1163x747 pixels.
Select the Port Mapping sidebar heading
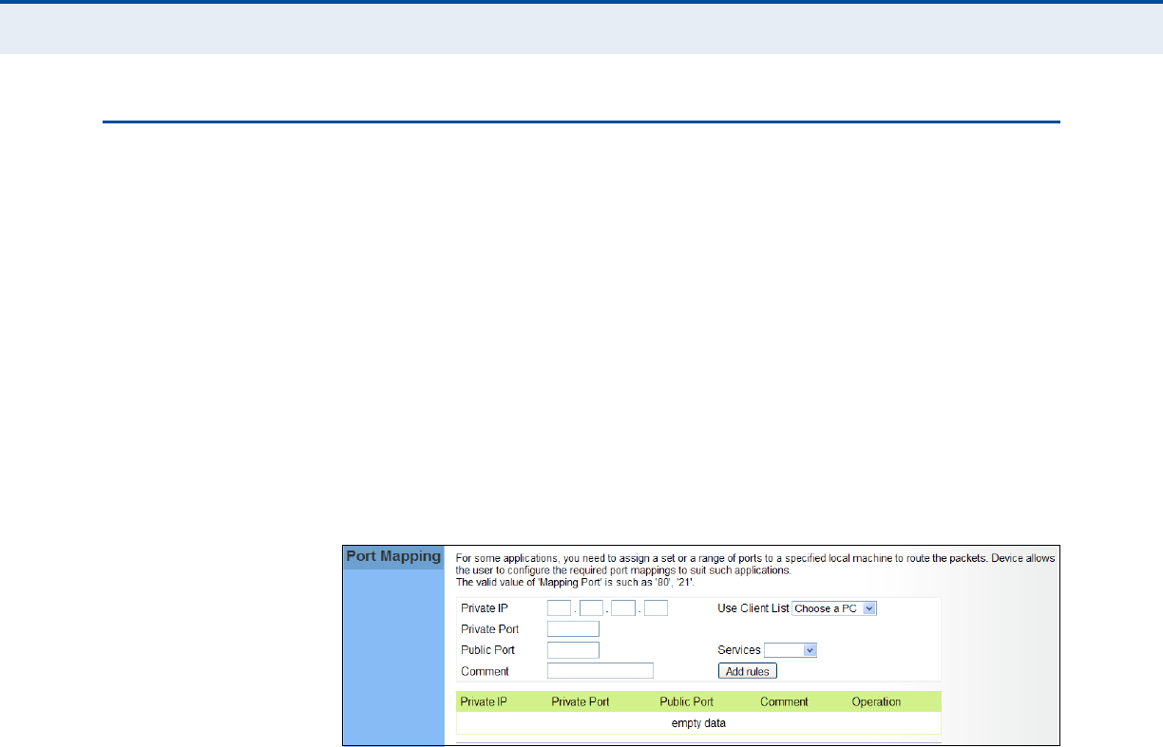pyautogui.click(x=393, y=556)
